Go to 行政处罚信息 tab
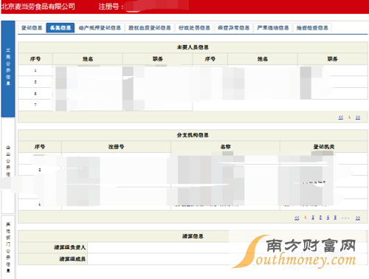The width and height of the screenshot is (369, 279). coord(194,28)
